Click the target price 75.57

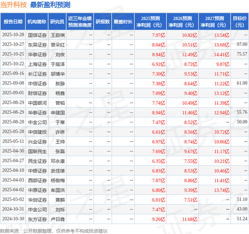(x=242, y=54)
